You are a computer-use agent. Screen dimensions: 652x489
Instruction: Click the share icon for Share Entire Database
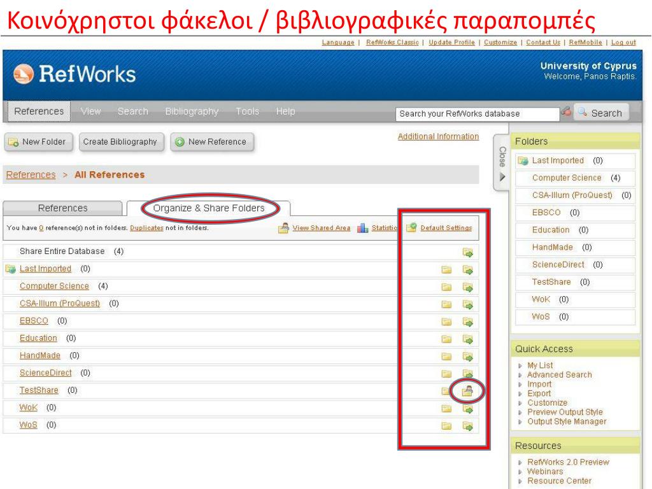(x=468, y=252)
